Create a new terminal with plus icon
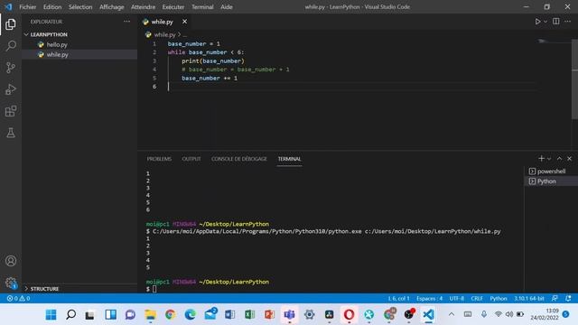Viewport: 578px width, 325px height. tap(541, 159)
